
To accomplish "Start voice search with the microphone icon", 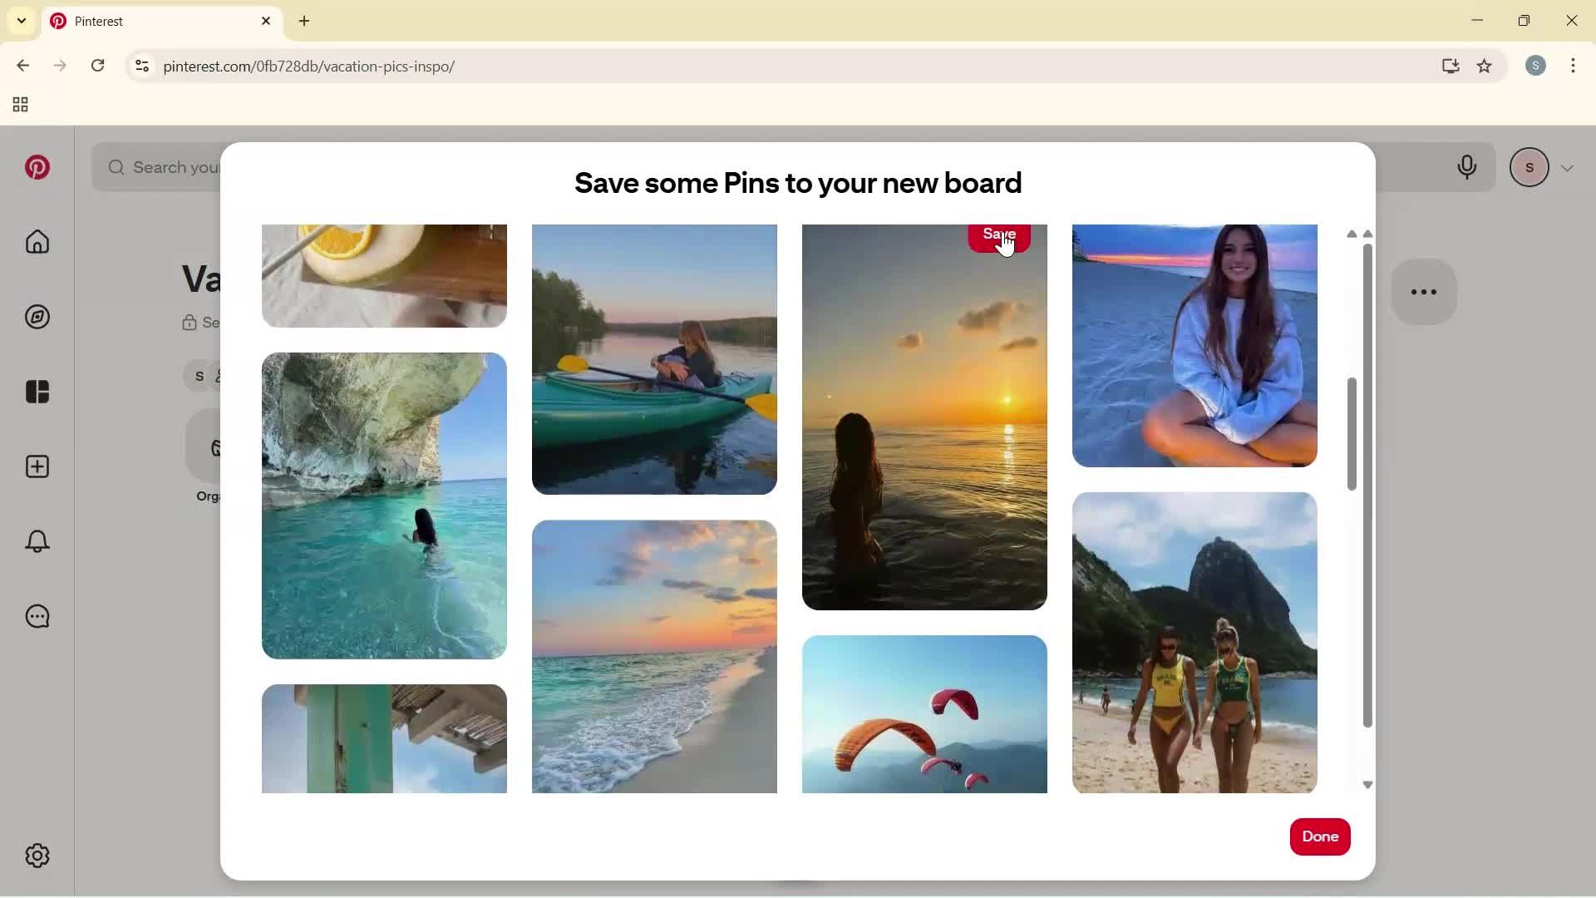I will click(1467, 167).
